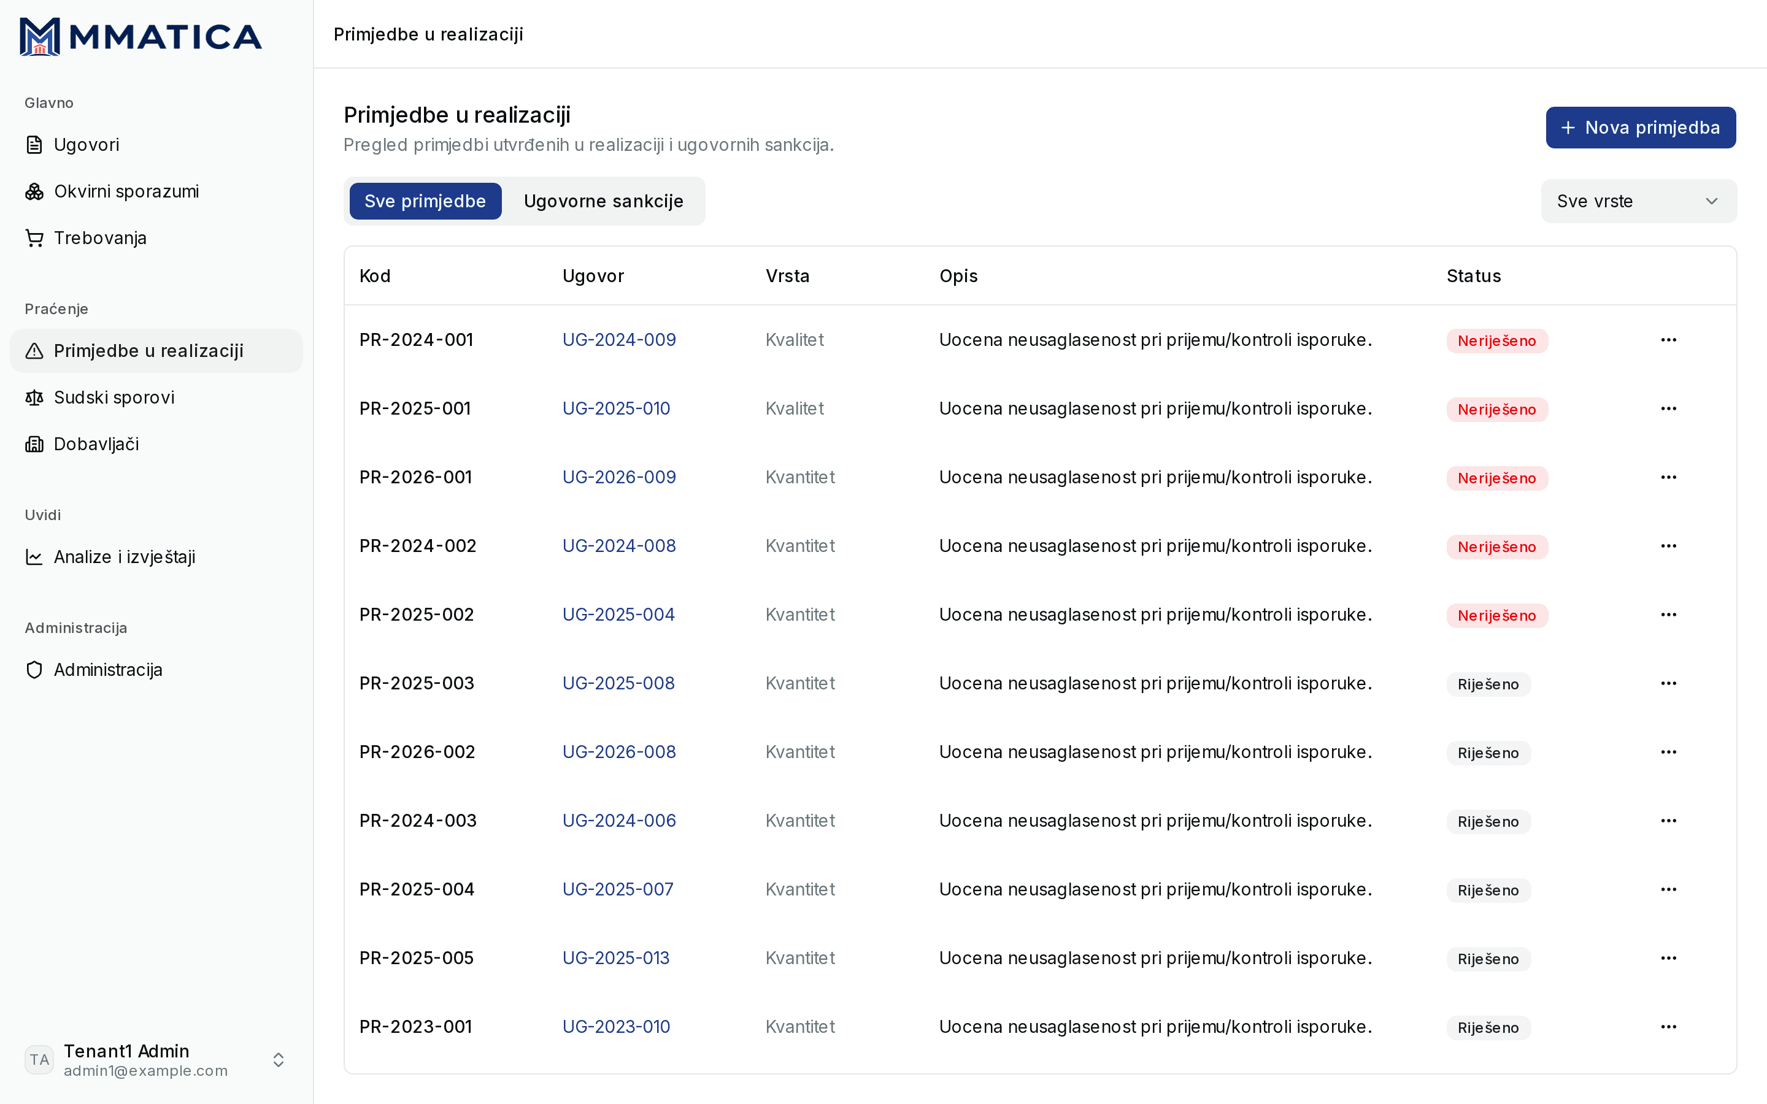The width and height of the screenshot is (1767, 1104).
Task: Go to Analize i izvještaji section
Action: (x=156, y=557)
